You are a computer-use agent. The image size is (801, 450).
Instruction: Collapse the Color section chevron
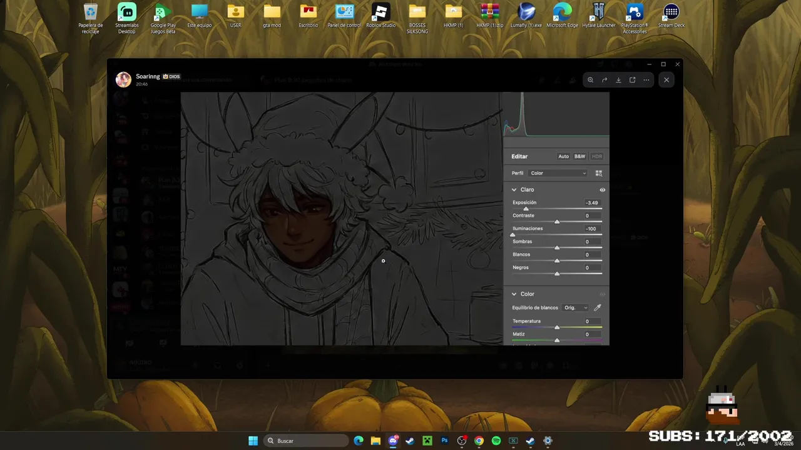point(514,294)
